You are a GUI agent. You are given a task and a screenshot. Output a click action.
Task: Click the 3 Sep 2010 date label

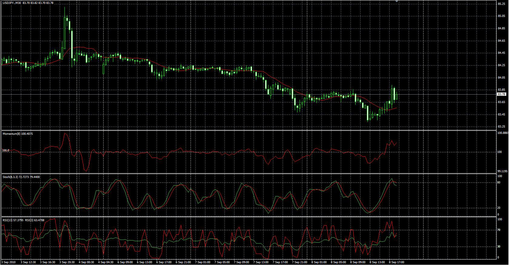pos(9,262)
